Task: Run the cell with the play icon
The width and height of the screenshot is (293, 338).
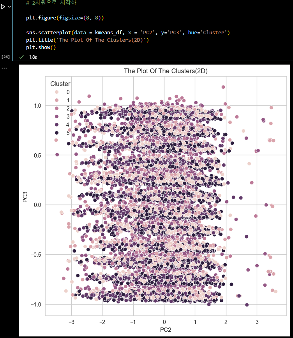Action: pos(3,7)
